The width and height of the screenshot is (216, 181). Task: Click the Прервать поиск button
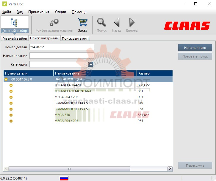195,56
